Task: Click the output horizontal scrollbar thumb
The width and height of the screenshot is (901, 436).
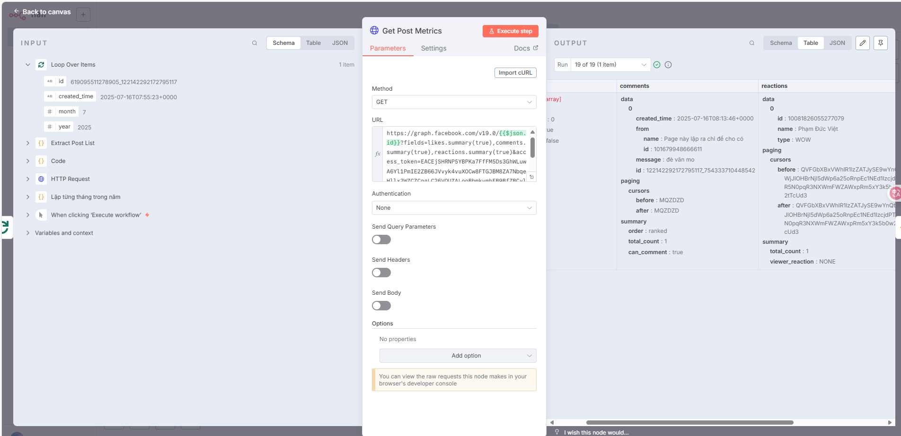Action: click(x=689, y=422)
